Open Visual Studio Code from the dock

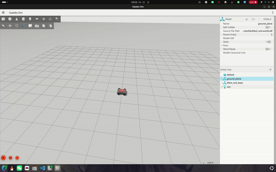coord(42,168)
